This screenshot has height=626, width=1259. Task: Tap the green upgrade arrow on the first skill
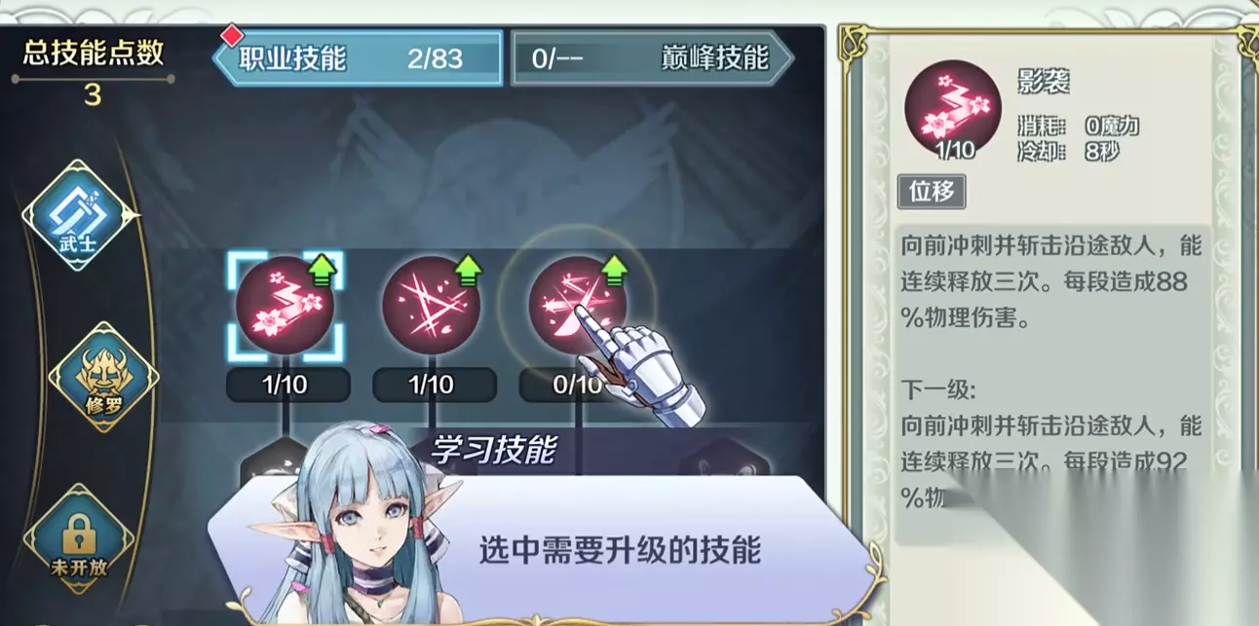pos(323,269)
